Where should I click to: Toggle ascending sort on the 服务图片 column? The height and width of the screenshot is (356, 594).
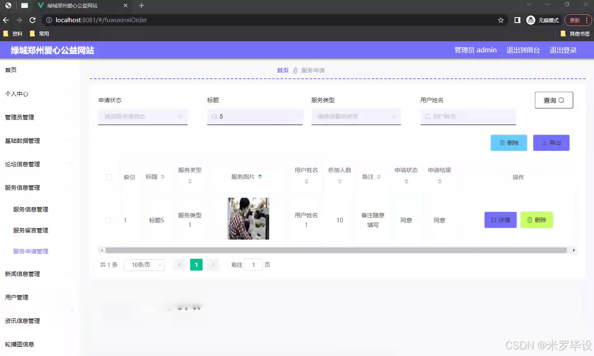260,175
